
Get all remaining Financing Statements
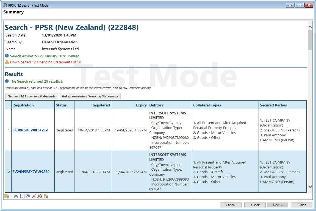pos(90,96)
